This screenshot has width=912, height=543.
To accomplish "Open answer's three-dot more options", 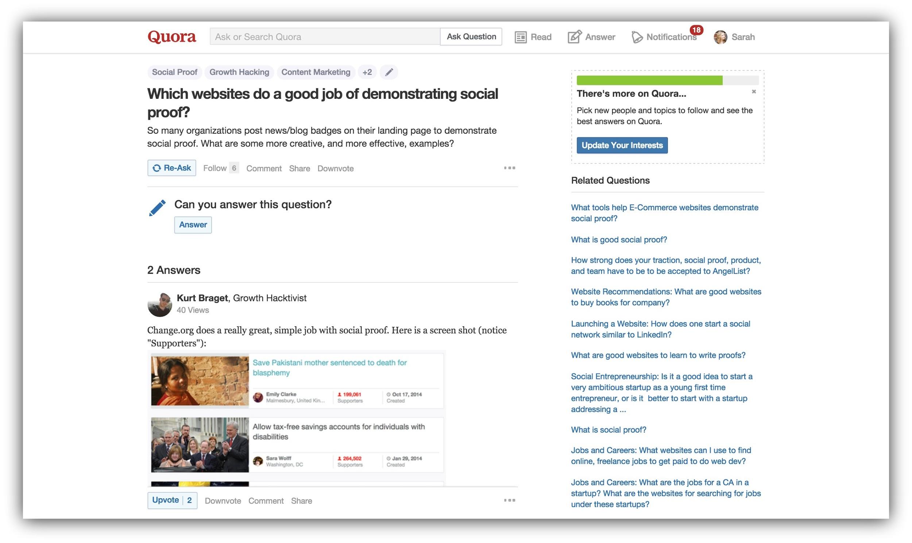I will point(510,500).
